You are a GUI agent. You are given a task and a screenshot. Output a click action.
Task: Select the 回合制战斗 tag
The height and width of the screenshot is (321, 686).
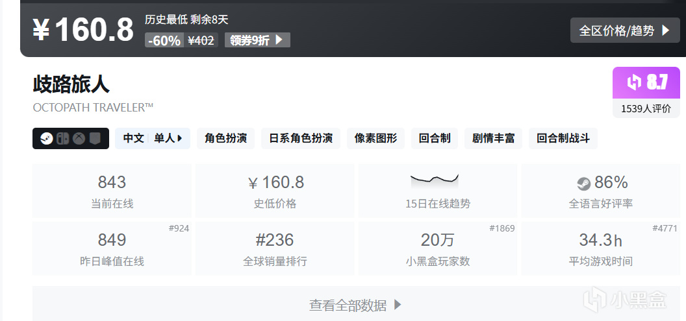pos(563,138)
